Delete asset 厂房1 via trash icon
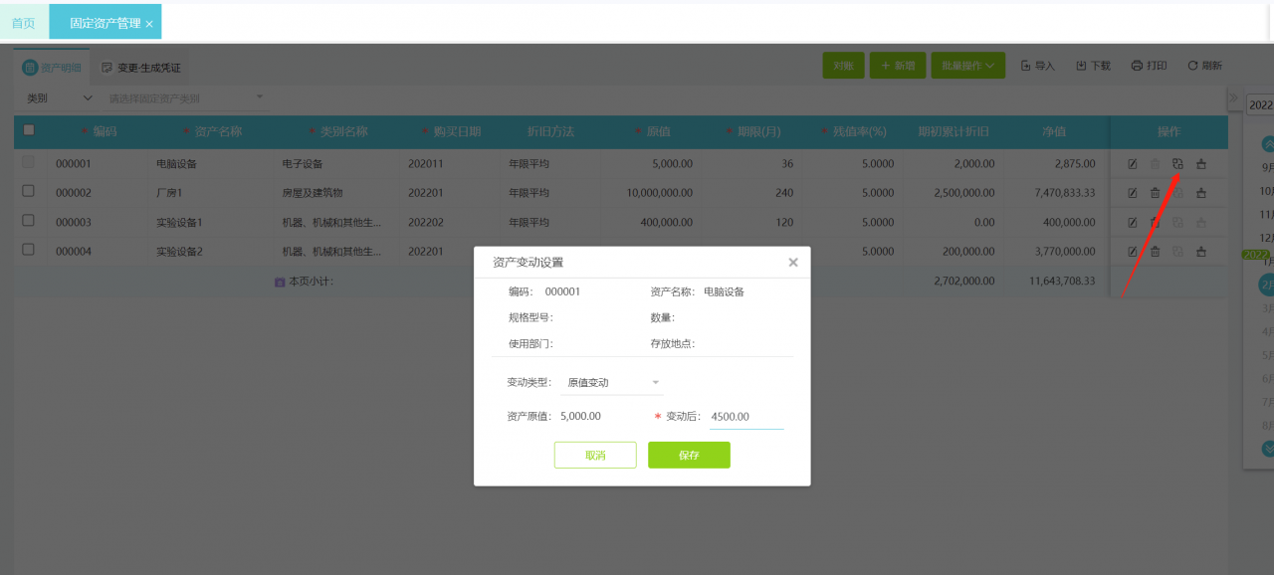Viewport: 1274px width, 575px height. (1156, 193)
